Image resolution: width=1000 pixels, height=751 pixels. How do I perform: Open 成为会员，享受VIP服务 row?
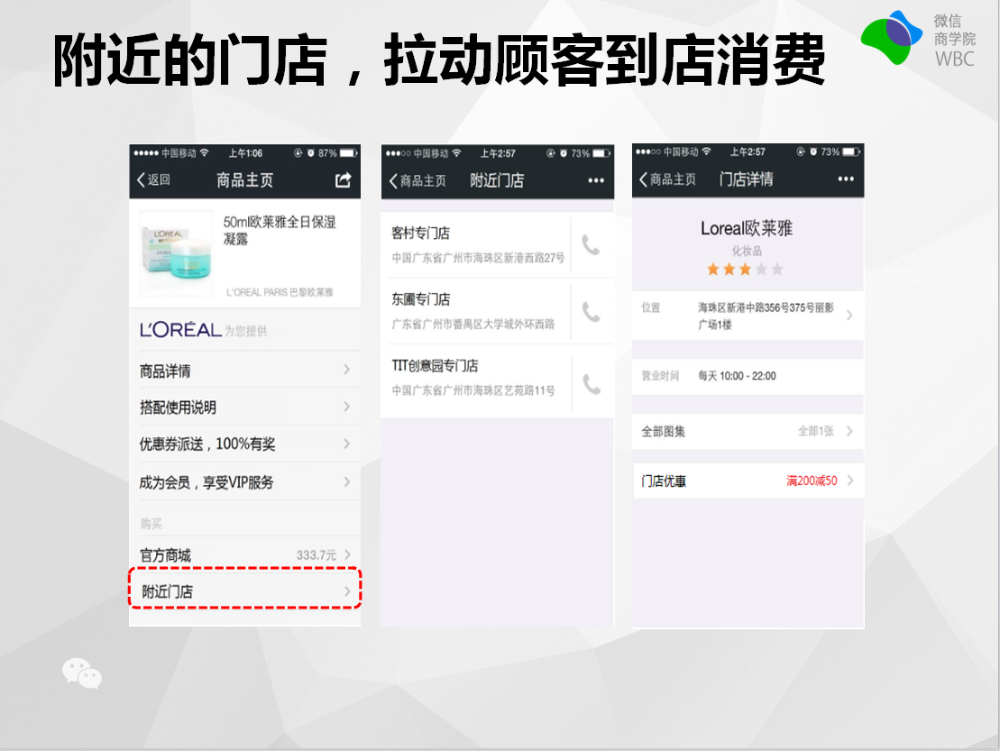point(245,482)
